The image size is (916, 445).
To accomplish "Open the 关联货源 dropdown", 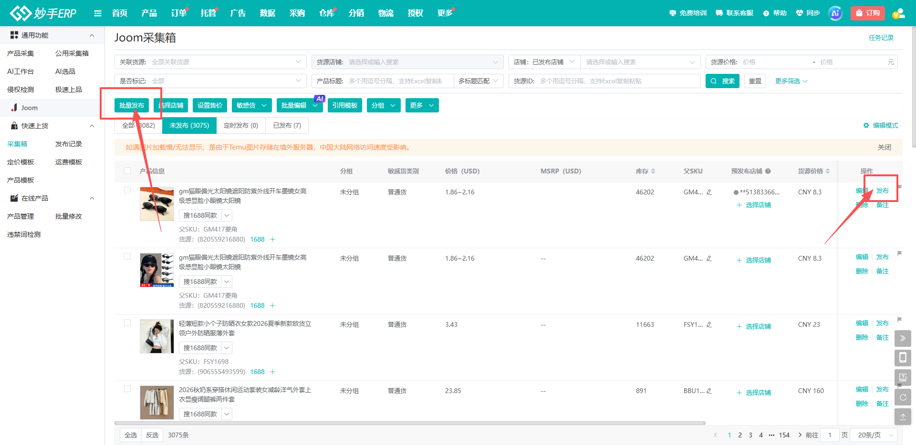I will pyautogui.click(x=210, y=62).
